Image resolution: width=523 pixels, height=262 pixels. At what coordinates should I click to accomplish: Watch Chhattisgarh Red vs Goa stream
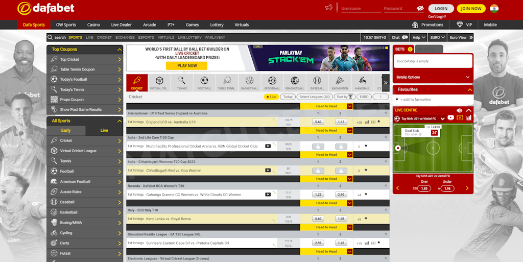tap(268, 171)
